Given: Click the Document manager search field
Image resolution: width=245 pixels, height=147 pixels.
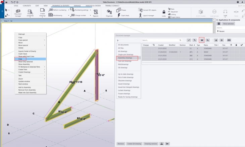Looking at the screenshot, I should [x=161, y=40].
